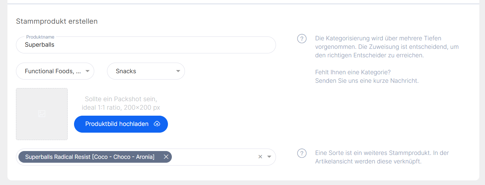
Task: Click the cloud upload icon in the upload button
Action: click(x=157, y=124)
